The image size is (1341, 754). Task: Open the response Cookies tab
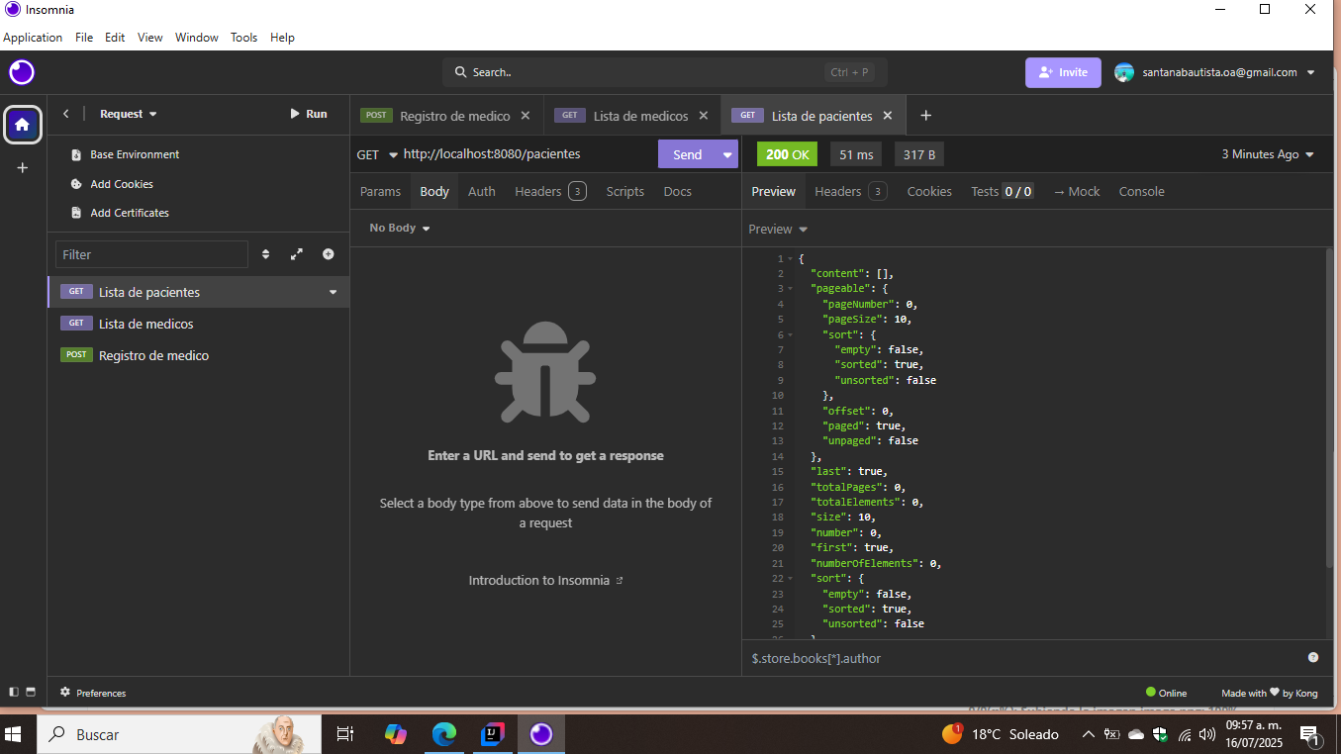point(929,192)
